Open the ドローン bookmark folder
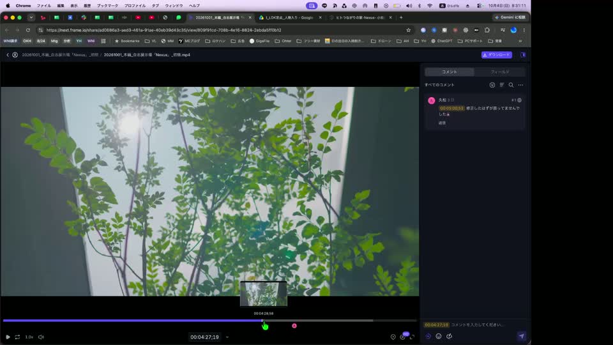 click(x=381, y=41)
